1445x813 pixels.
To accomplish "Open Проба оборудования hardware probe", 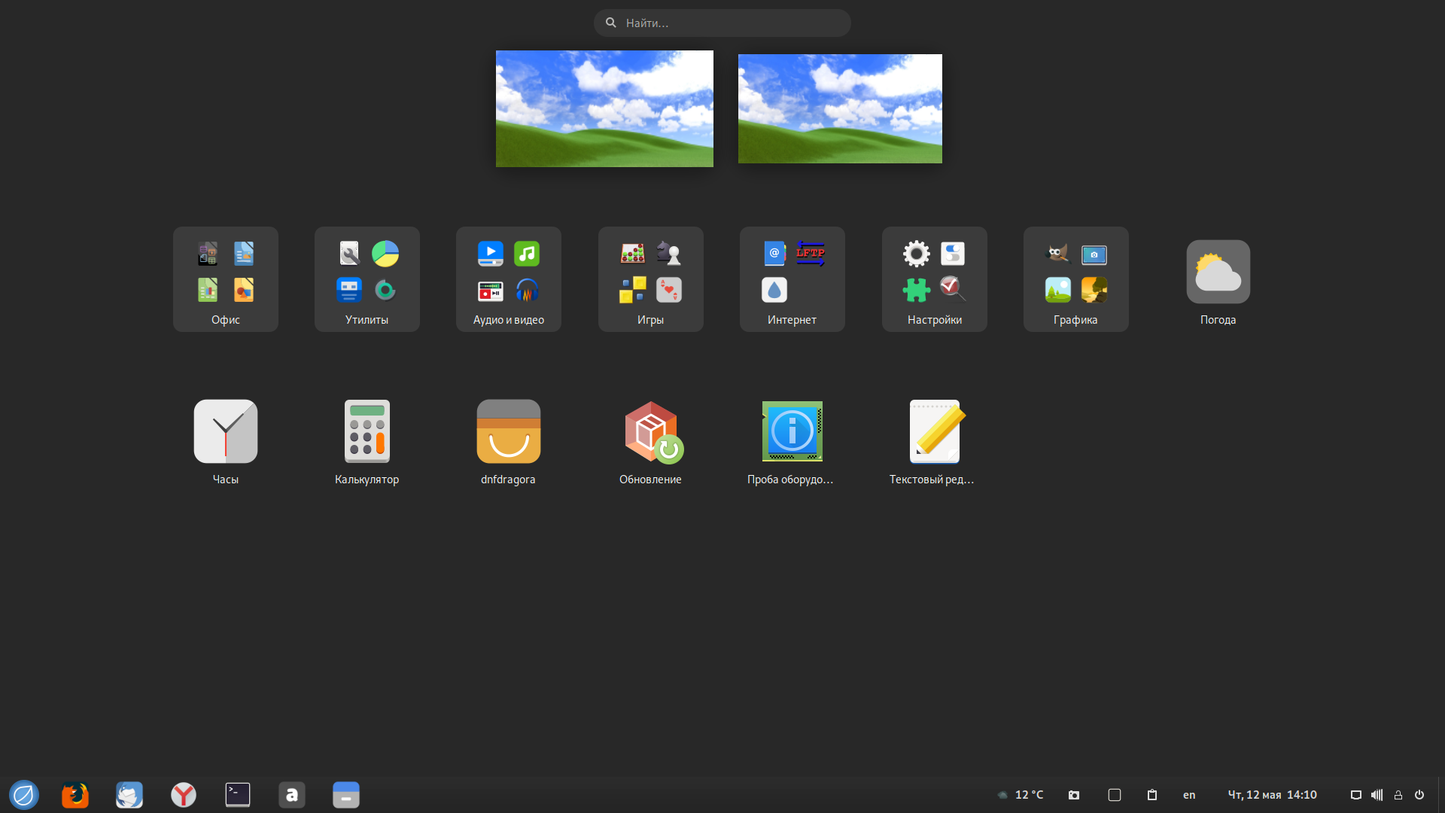I will click(792, 432).
